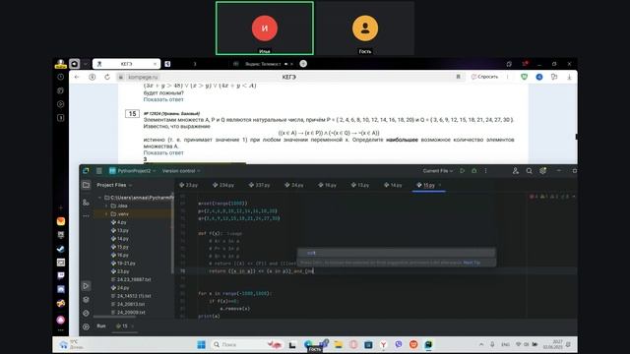Show hidden system tray icons chevron

[x=481, y=344]
